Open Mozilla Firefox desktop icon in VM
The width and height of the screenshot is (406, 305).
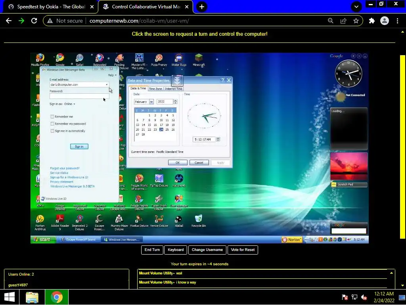point(40,60)
